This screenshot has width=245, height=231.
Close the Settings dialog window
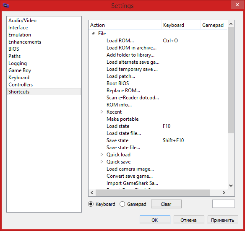point(237,5)
